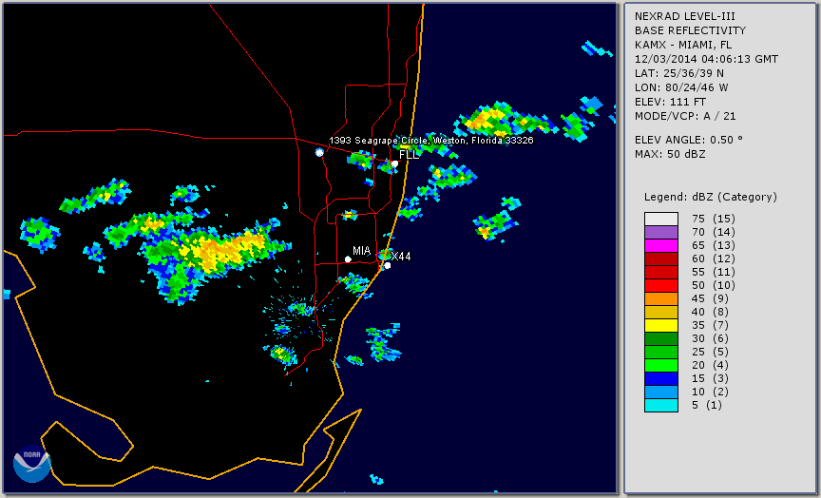Image resolution: width=821 pixels, height=498 pixels.
Task: Click the LAT: 25/36/39 N line
Action: 679,73
